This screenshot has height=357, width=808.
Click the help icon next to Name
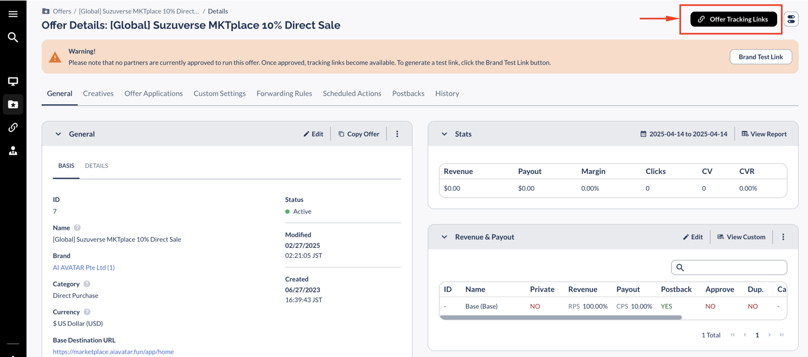point(77,228)
